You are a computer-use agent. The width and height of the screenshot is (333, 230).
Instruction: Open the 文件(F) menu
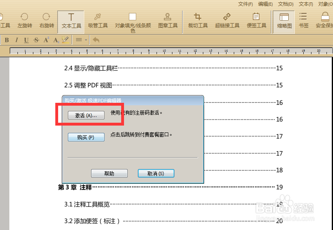[245, 4]
